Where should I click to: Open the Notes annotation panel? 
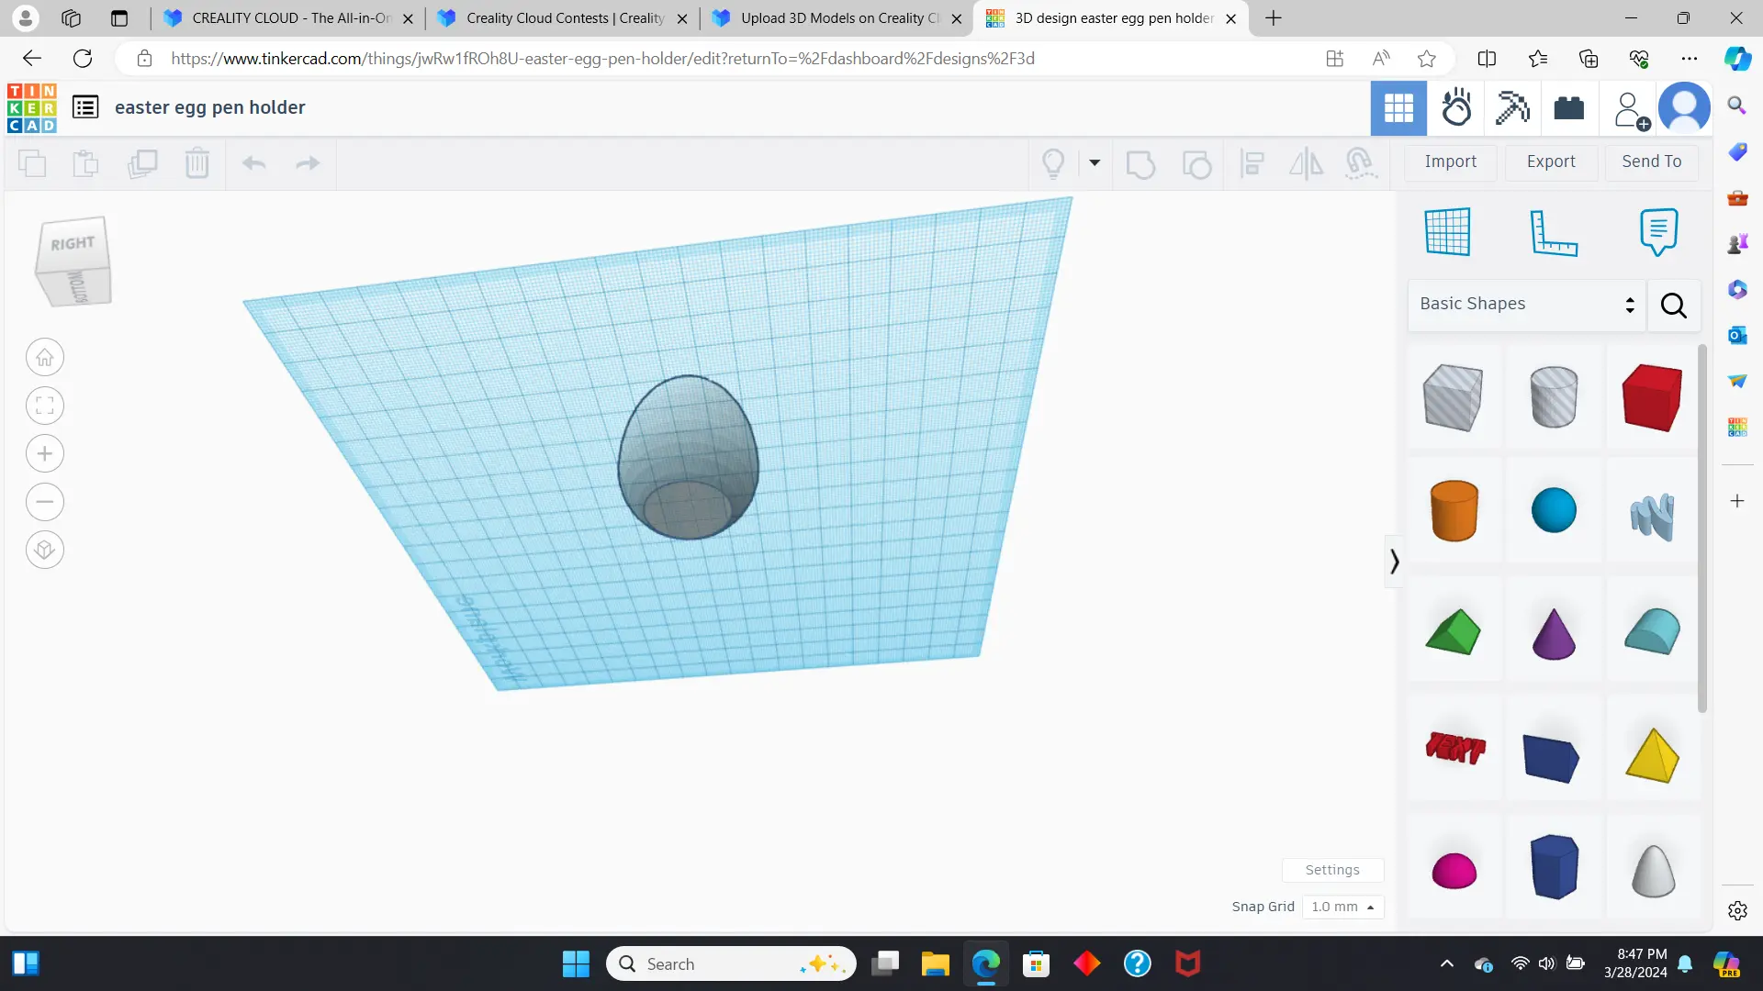(1657, 232)
